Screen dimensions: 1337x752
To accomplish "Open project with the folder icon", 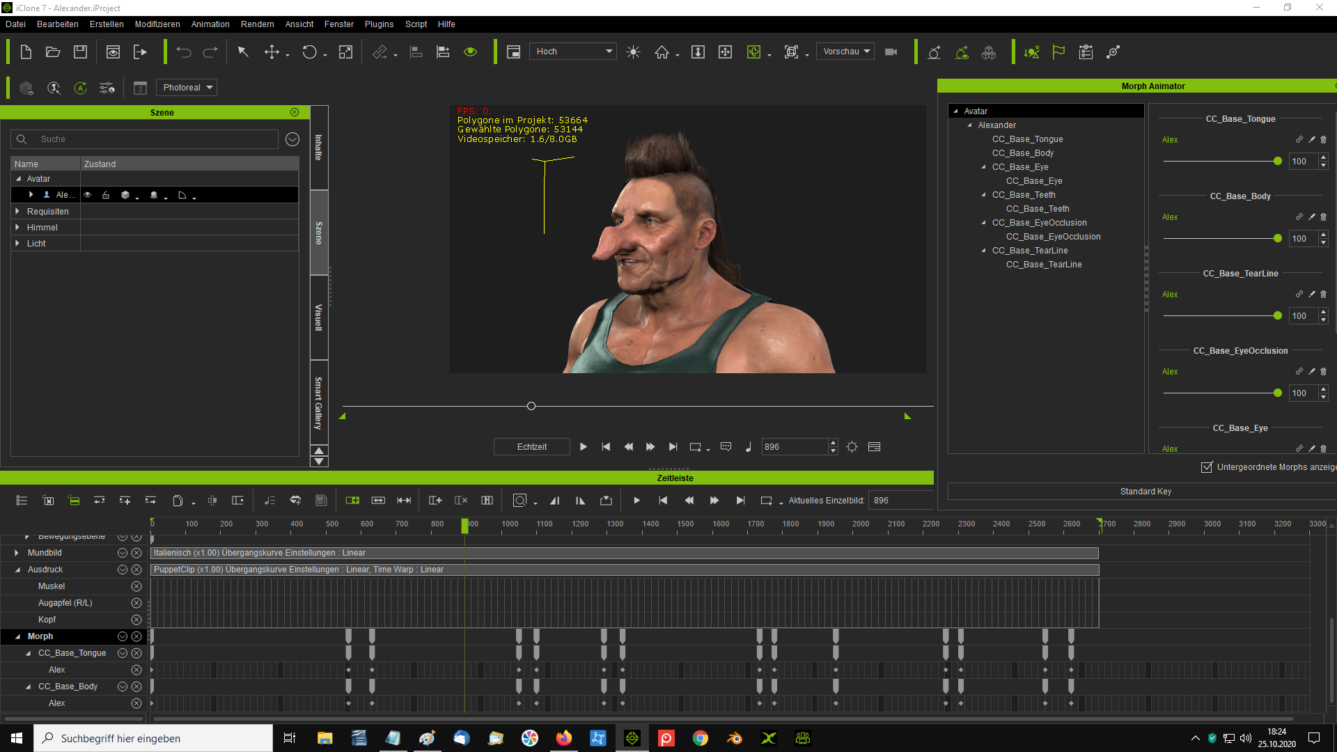I will [x=53, y=52].
